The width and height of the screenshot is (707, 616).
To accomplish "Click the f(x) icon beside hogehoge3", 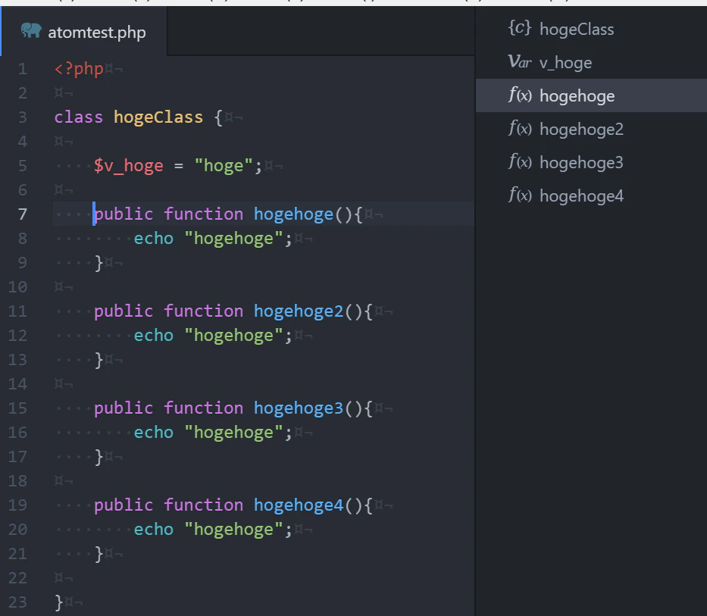I will (x=520, y=162).
